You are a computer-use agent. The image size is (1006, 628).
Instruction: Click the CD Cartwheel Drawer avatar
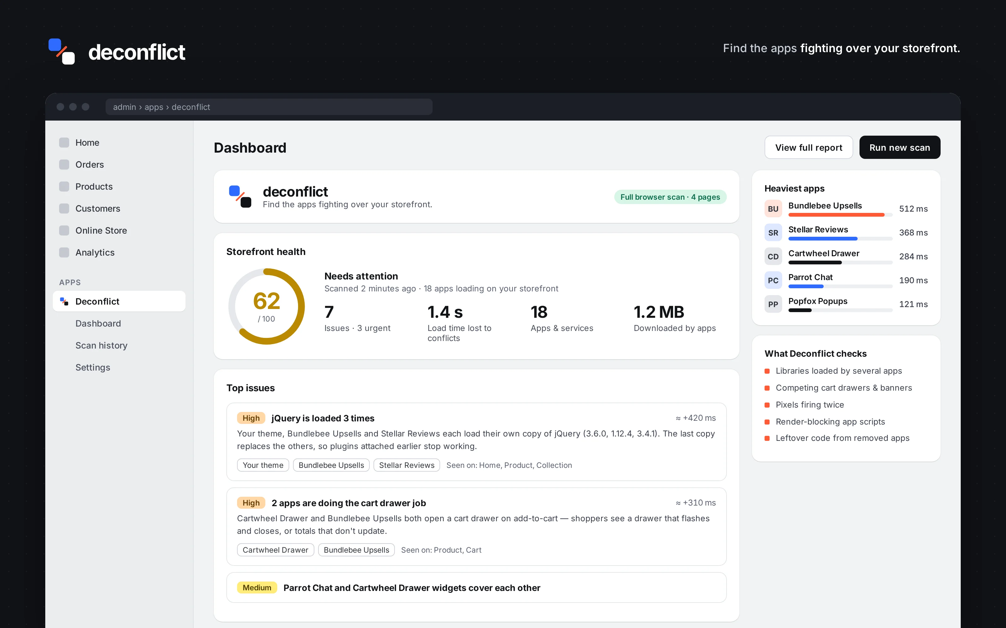(x=773, y=256)
